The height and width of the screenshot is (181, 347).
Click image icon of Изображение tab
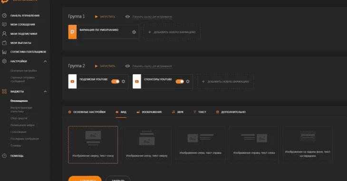click(138, 112)
